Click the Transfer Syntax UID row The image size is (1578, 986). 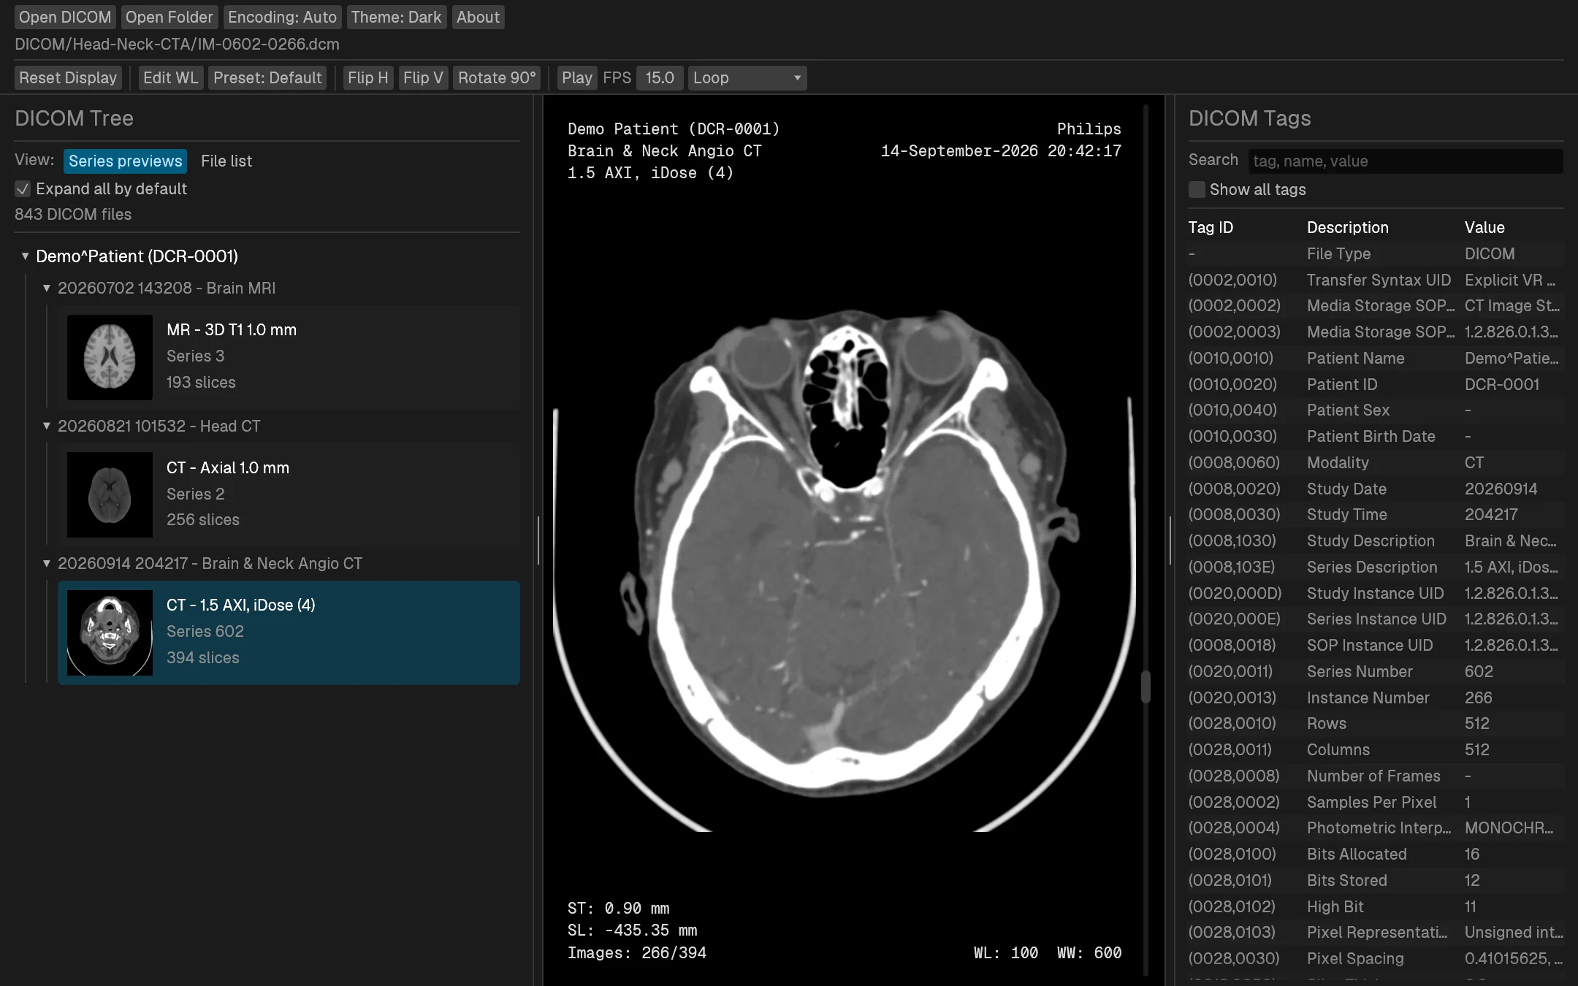click(x=1376, y=280)
